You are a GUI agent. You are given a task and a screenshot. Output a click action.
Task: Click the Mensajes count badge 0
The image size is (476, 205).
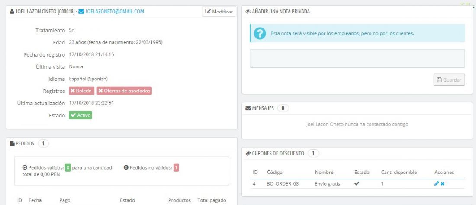(283, 108)
